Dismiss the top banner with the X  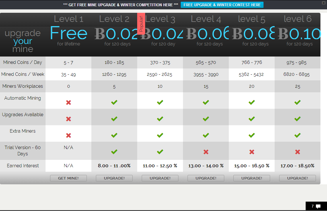coord(323,3)
